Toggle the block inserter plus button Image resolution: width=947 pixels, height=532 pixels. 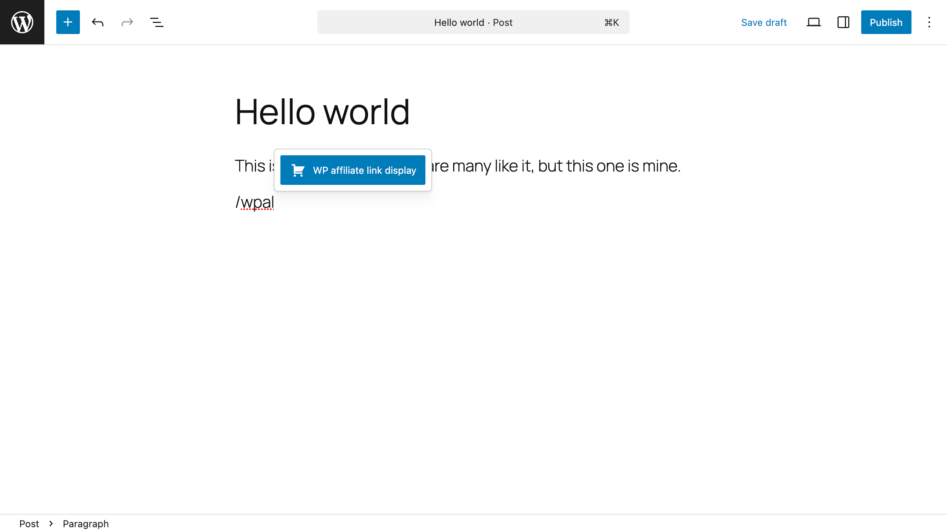[x=68, y=22]
